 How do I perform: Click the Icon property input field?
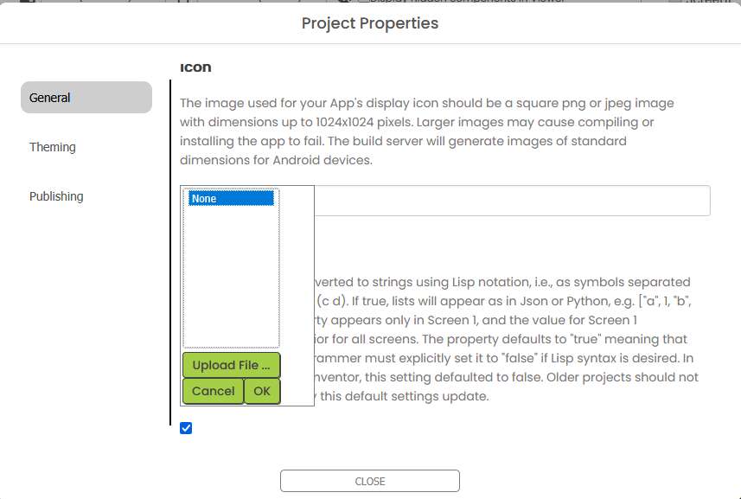pyautogui.click(x=510, y=201)
